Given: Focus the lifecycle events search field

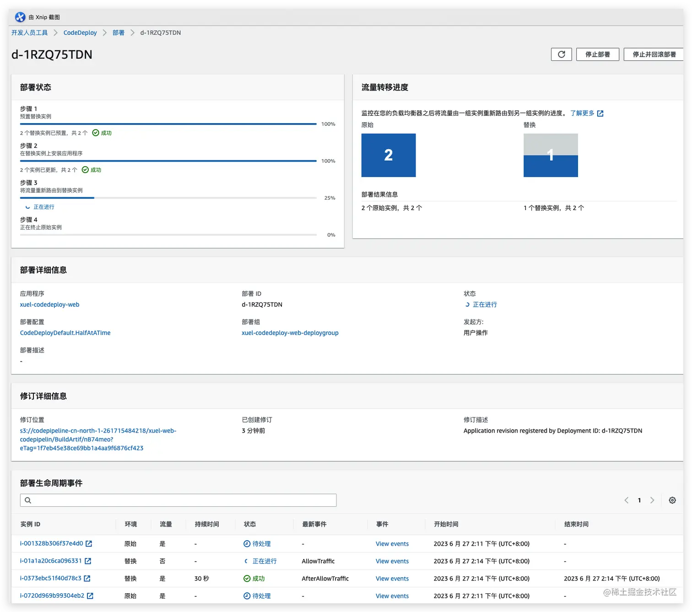Looking at the screenshot, I should tap(178, 500).
